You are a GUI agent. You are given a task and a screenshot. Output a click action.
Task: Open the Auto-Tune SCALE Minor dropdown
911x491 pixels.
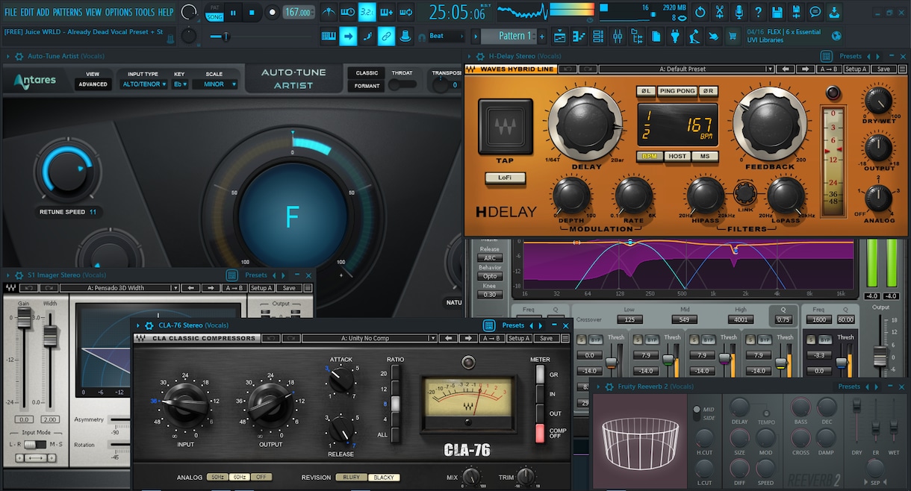(214, 84)
